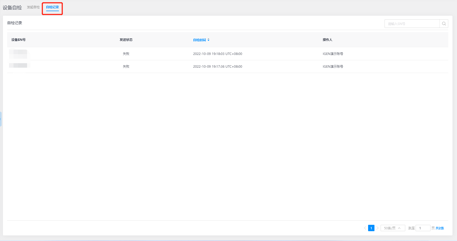Click the 设备SN号 column header
The image size is (457, 241).
(x=18, y=40)
